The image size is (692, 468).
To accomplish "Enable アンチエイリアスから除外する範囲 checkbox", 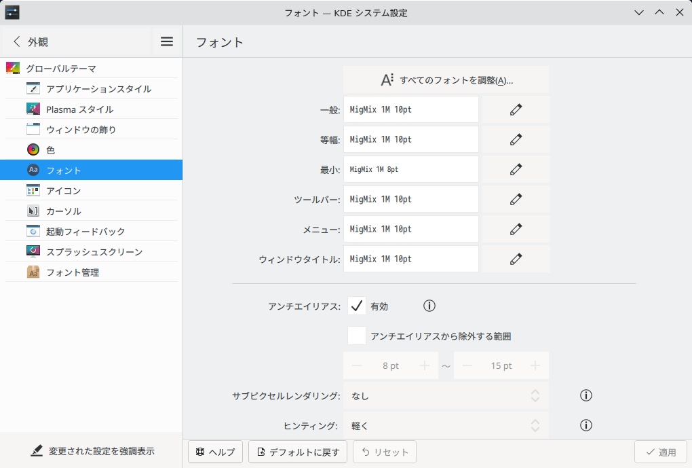I will (357, 336).
